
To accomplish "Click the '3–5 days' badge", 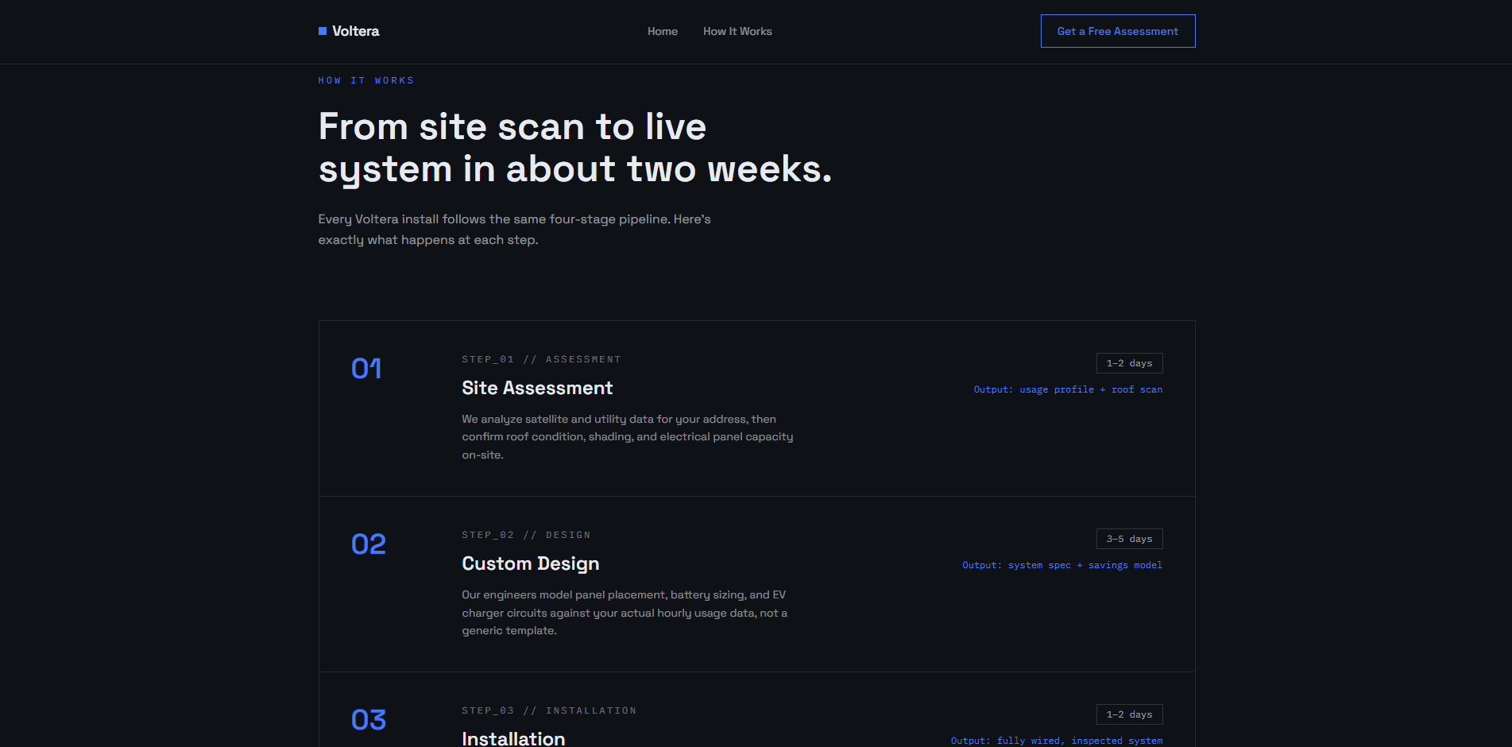I will pyautogui.click(x=1129, y=539).
